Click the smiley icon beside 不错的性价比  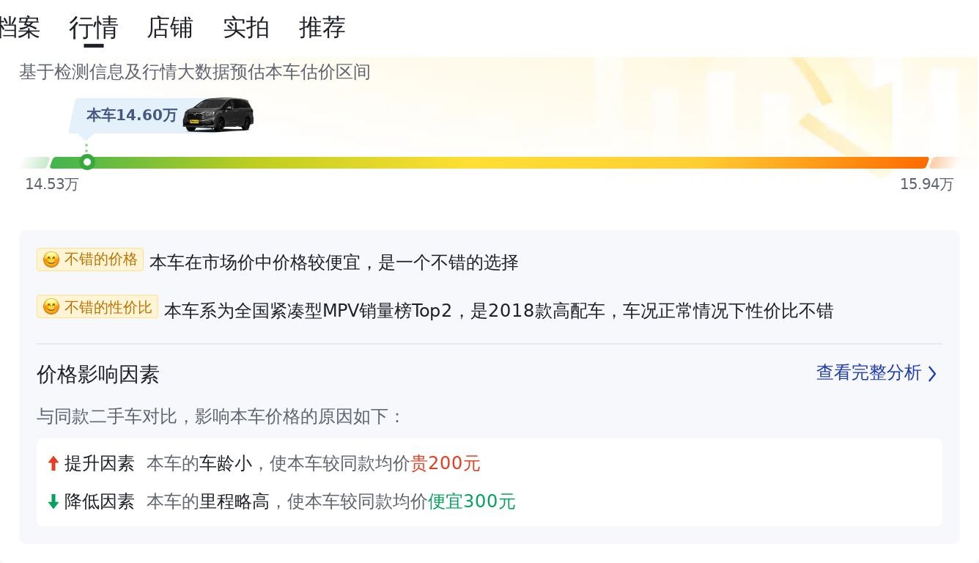click(51, 307)
